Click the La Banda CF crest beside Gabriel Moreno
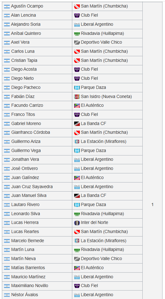Screen dimensions: 165x299 coord(77,124)
